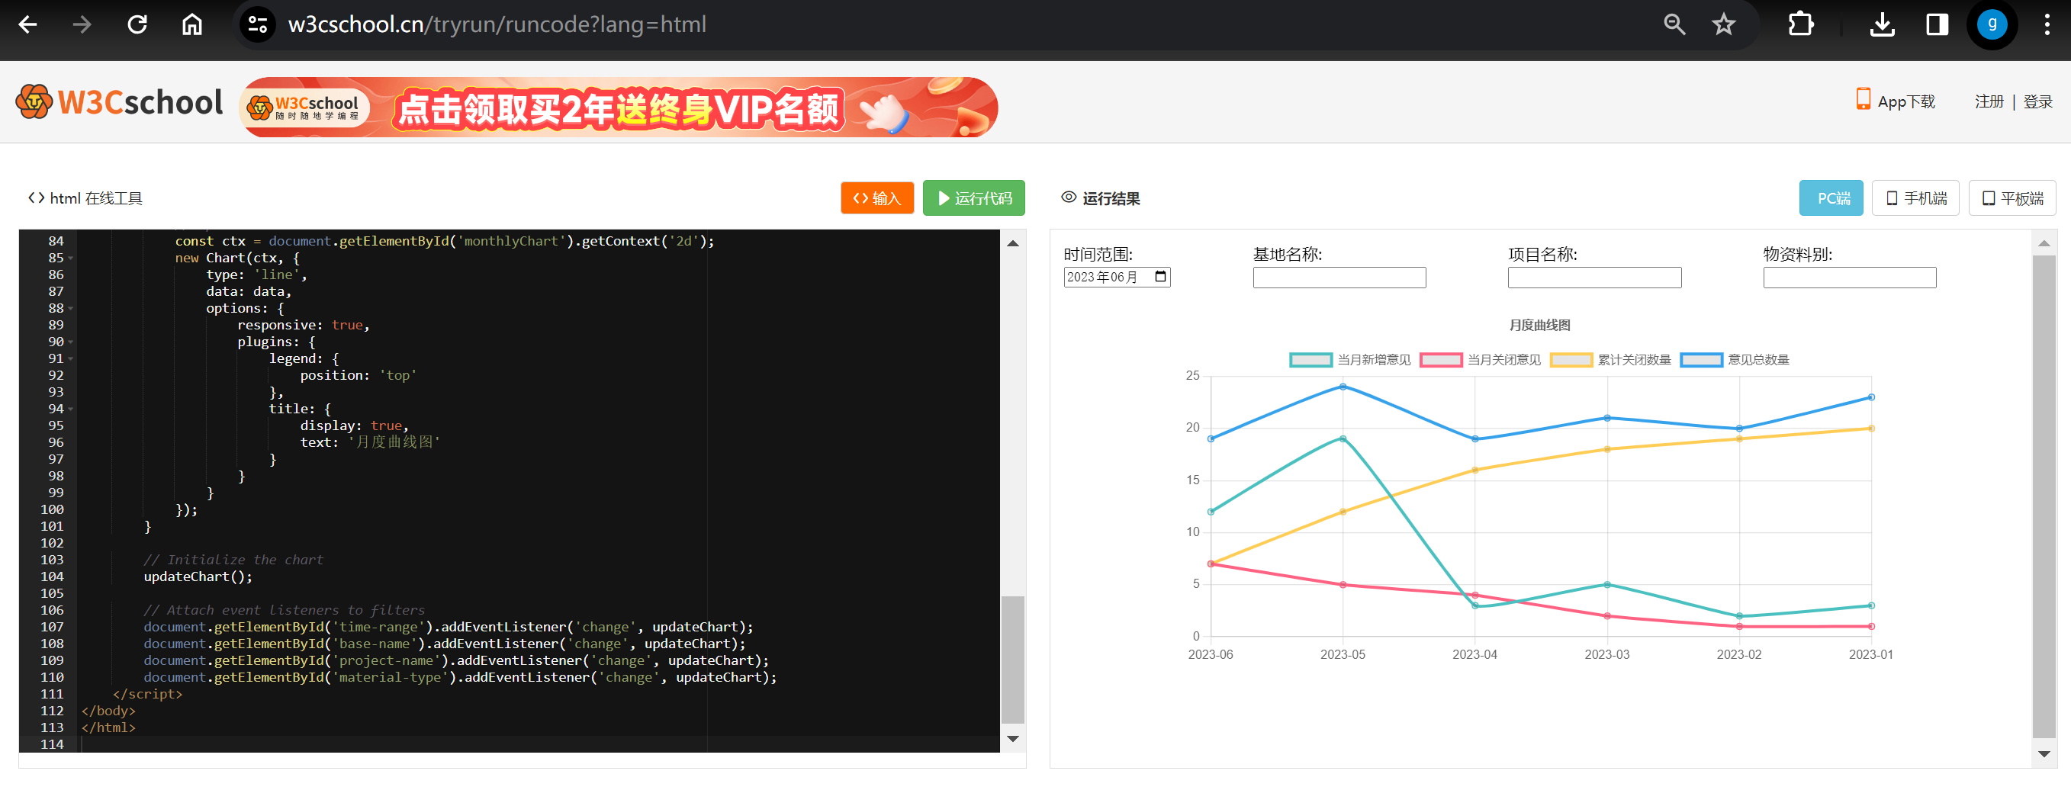
Task: Open the downloads icon
Action: [1882, 25]
